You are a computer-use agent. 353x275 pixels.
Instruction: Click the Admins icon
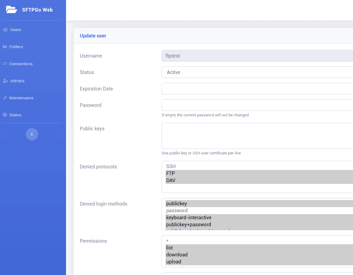[x=5, y=80]
